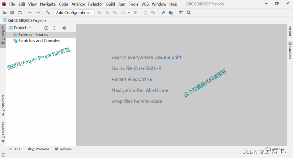Screen dimensions: 293x158
Task: Open Settings wrench icon in toolbar
Action: (x=163, y=13)
